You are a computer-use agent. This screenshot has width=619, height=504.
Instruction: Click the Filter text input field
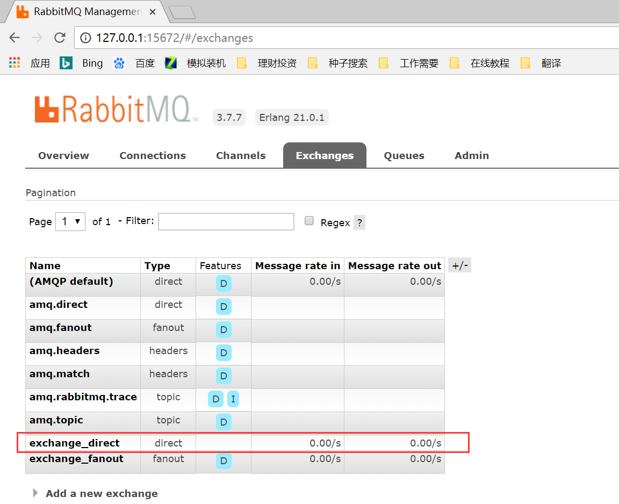226,221
